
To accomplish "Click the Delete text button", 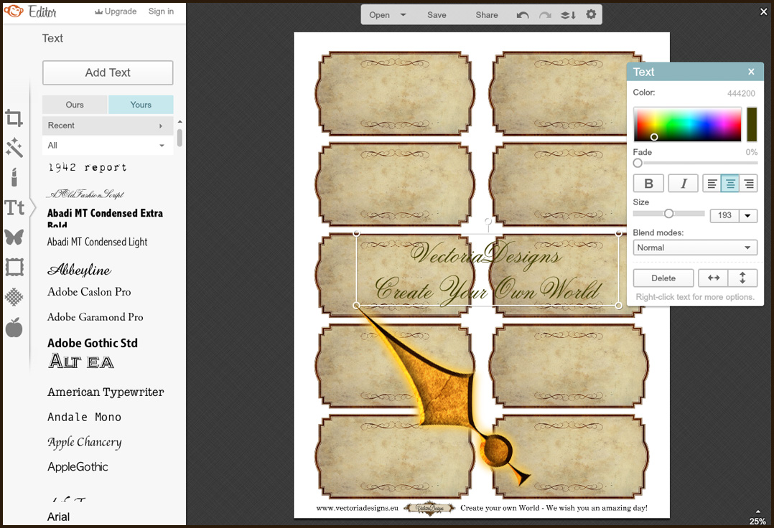I will coord(663,278).
